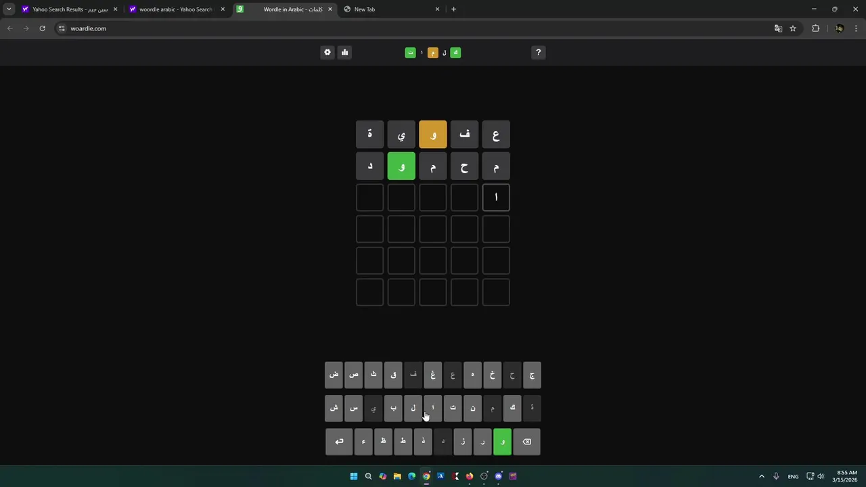
Task: View site information icon
Action: tap(62, 28)
